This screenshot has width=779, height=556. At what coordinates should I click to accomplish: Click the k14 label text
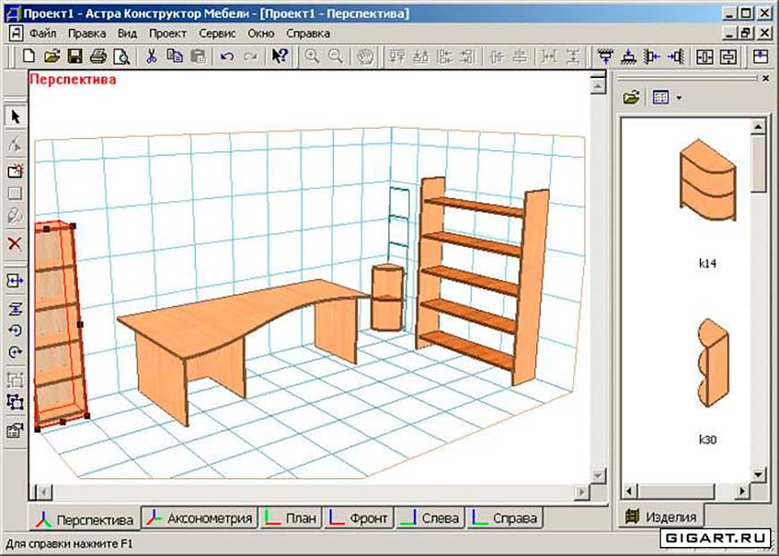pos(707,263)
